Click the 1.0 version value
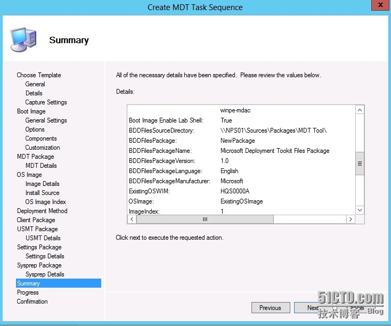Viewport: 391px width, 326px height. [224, 161]
